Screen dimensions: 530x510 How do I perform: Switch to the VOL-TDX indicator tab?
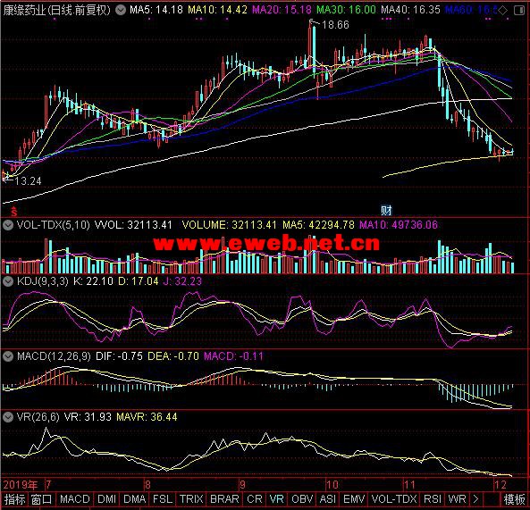[394, 499]
